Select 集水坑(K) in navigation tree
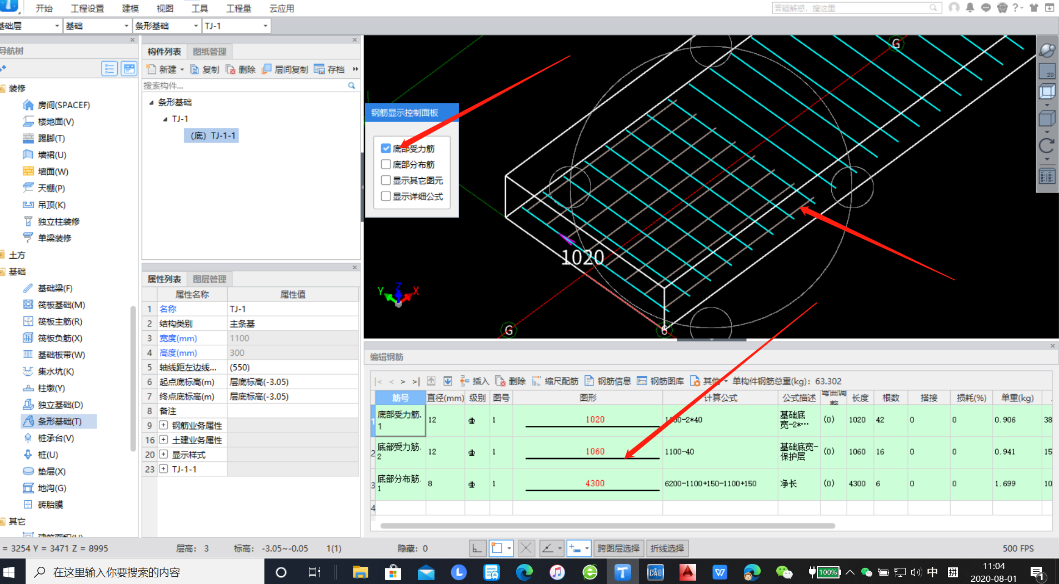Viewport: 1059px width, 584px height. [48, 371]
